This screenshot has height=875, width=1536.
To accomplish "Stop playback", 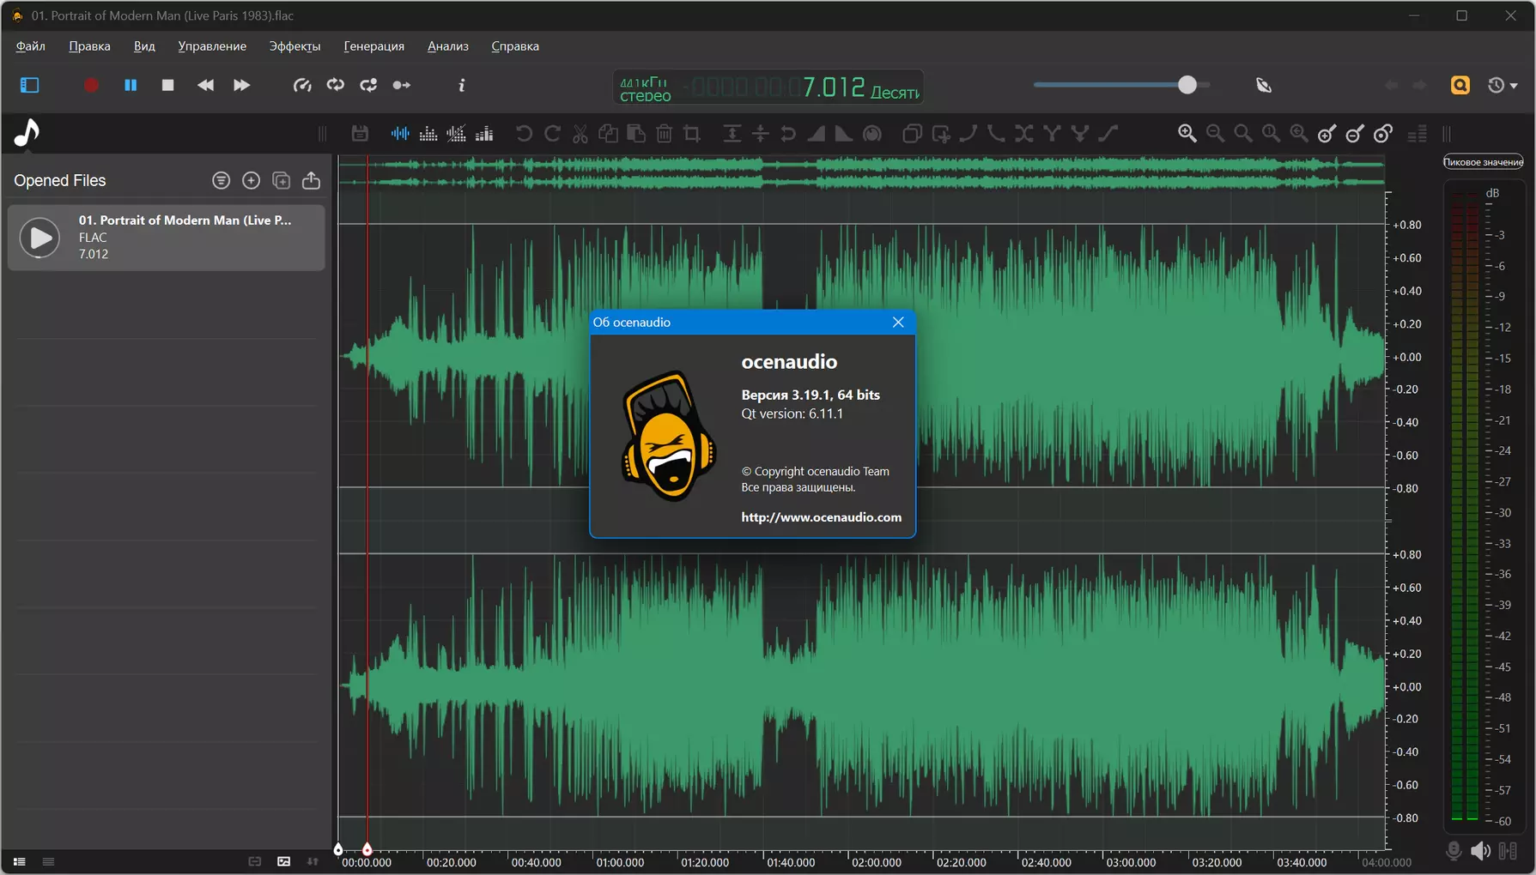I will click(168, 85).
